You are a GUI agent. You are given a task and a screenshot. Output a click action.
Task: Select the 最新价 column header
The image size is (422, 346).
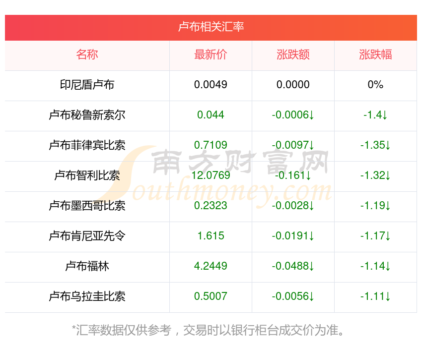(x=211, y=54)
